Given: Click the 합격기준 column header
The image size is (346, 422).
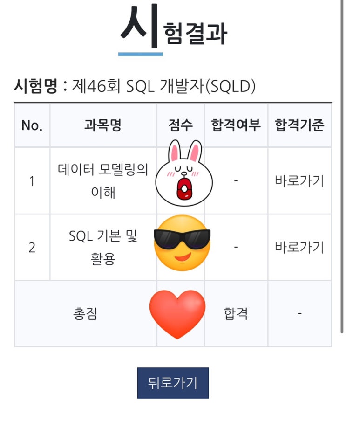Looking at the screenshot, I should pyautogui.click(x=299, y=125).
